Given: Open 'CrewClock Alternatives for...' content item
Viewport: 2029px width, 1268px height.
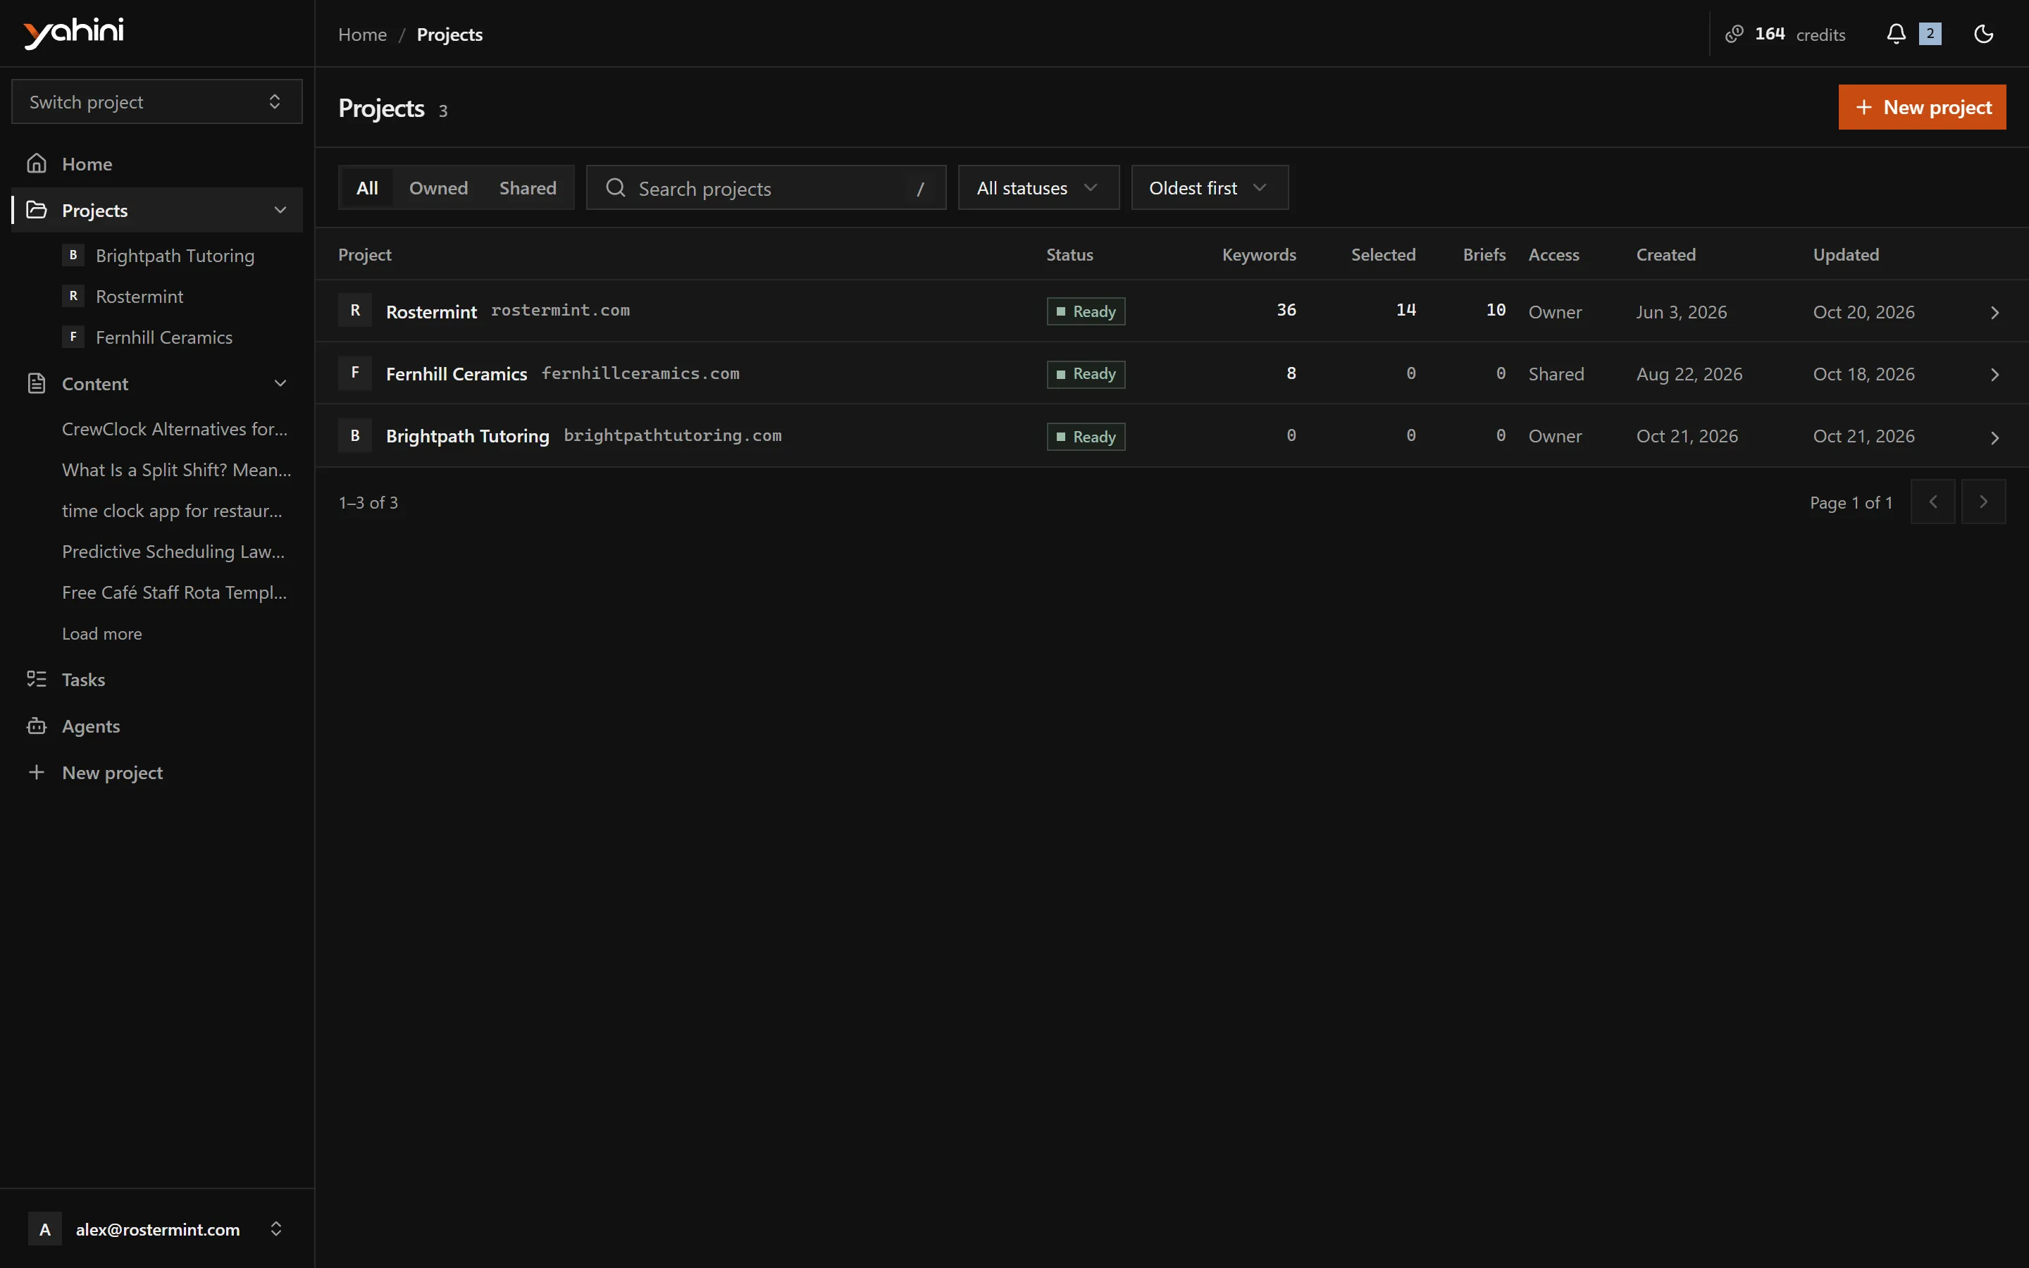Looking at the screenshot, I should coord(175,430).
